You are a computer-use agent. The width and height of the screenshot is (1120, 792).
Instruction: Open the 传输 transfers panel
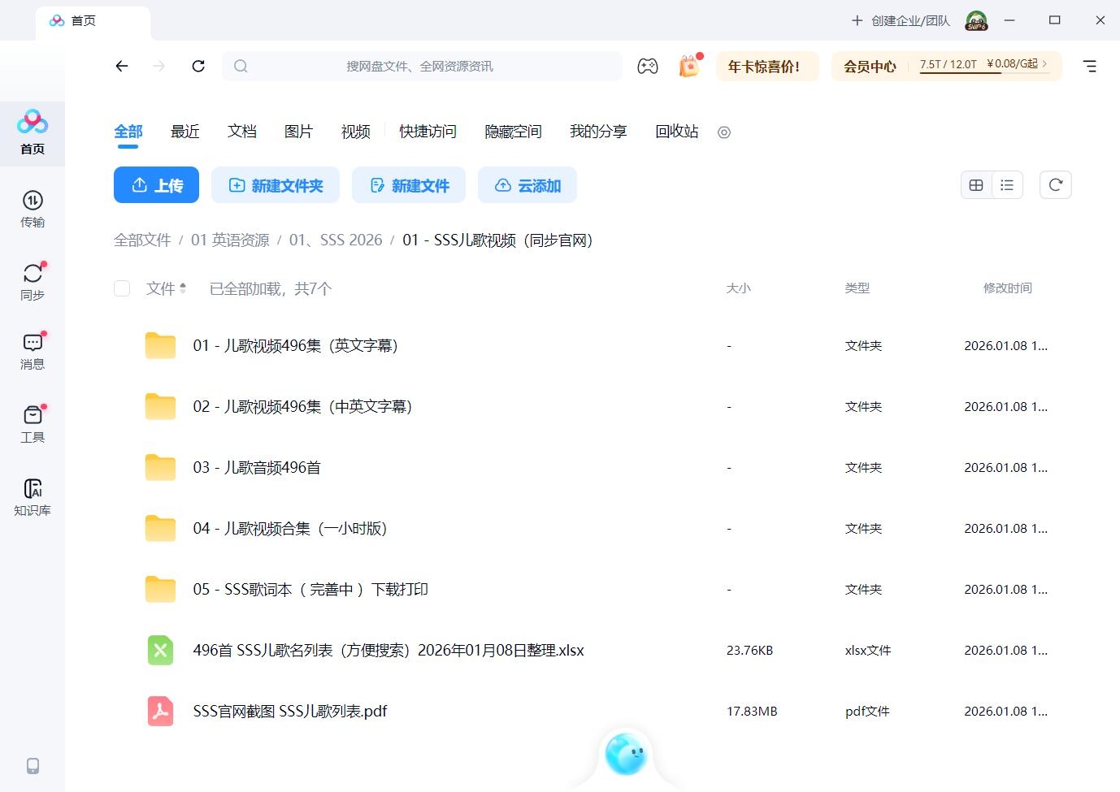pos(33,210)
